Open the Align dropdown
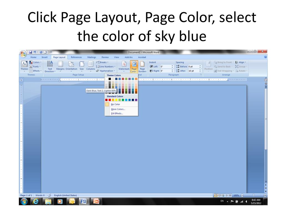Image resolution: width=284 pixels, height=213 pixels. pyautogui.click(x=240, y=62)
